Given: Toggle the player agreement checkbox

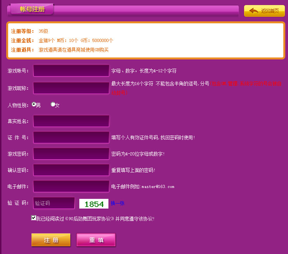Looking at the screenshot, I should coord(34,218).
